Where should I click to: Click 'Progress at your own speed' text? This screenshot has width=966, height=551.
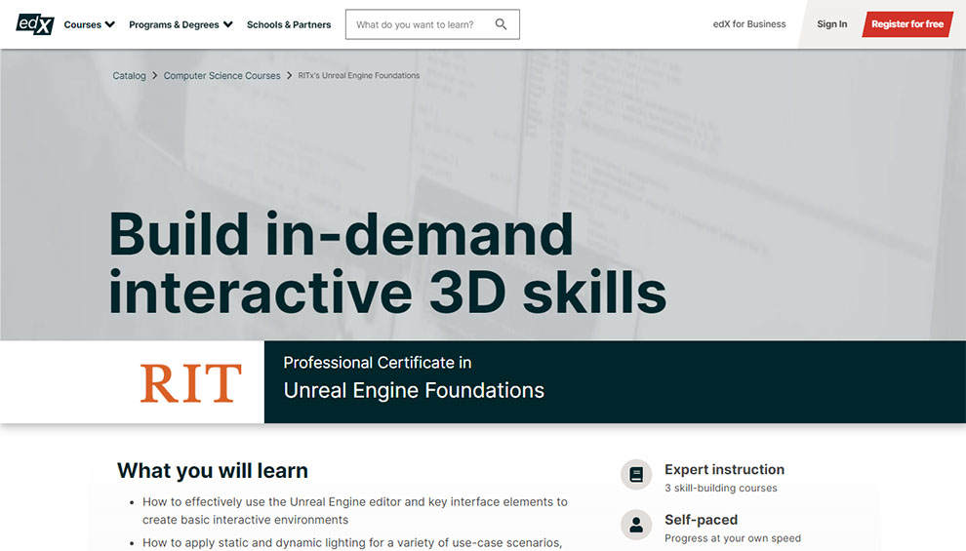point(733,538)
